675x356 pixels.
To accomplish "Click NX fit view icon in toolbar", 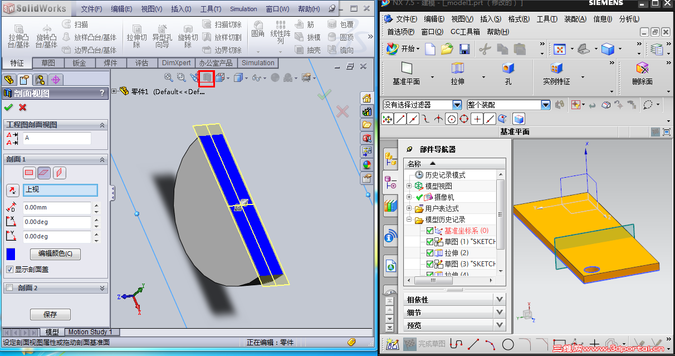I will [559, 49].
